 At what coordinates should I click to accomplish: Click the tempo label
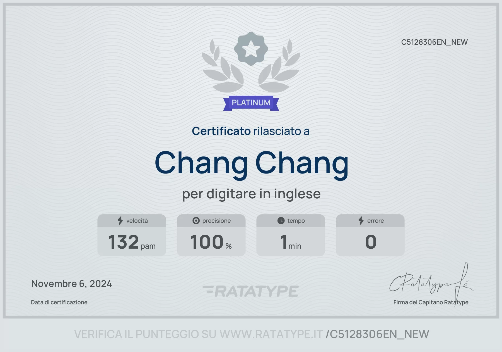coord(296,221)
